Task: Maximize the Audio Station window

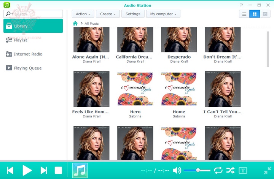Action: pyautogui.click(x=259, y=5)
